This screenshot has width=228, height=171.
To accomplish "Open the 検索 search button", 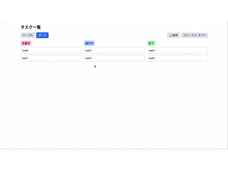I will pyautogui.click(x=173, y=35).
